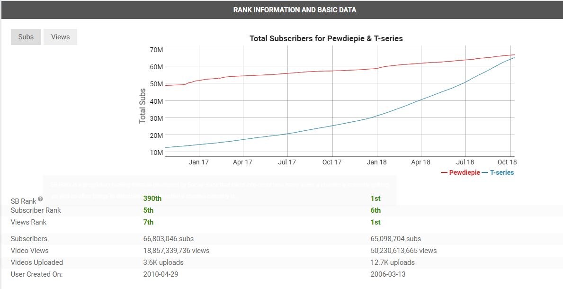This screenshot has height=289, width=563.
Task: Select the 18,857,339,736 views value
Action: click(x=176, y=251)
